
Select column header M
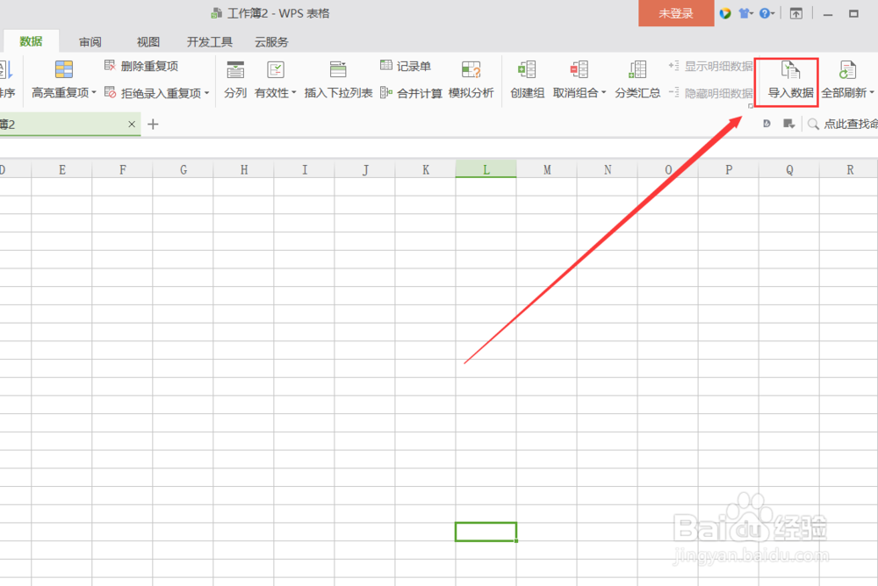pyautogui.click(x=546, y=169)
